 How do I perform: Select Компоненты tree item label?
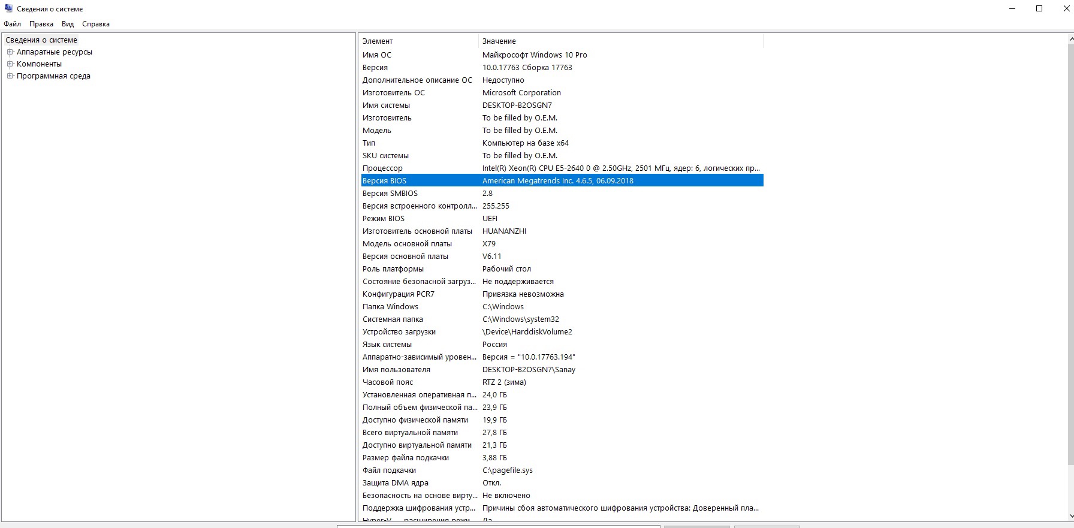click(x=39, y=64)
